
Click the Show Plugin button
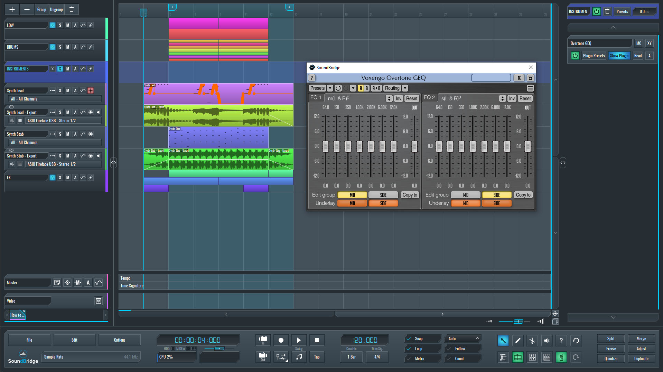[x=619, y=56]
